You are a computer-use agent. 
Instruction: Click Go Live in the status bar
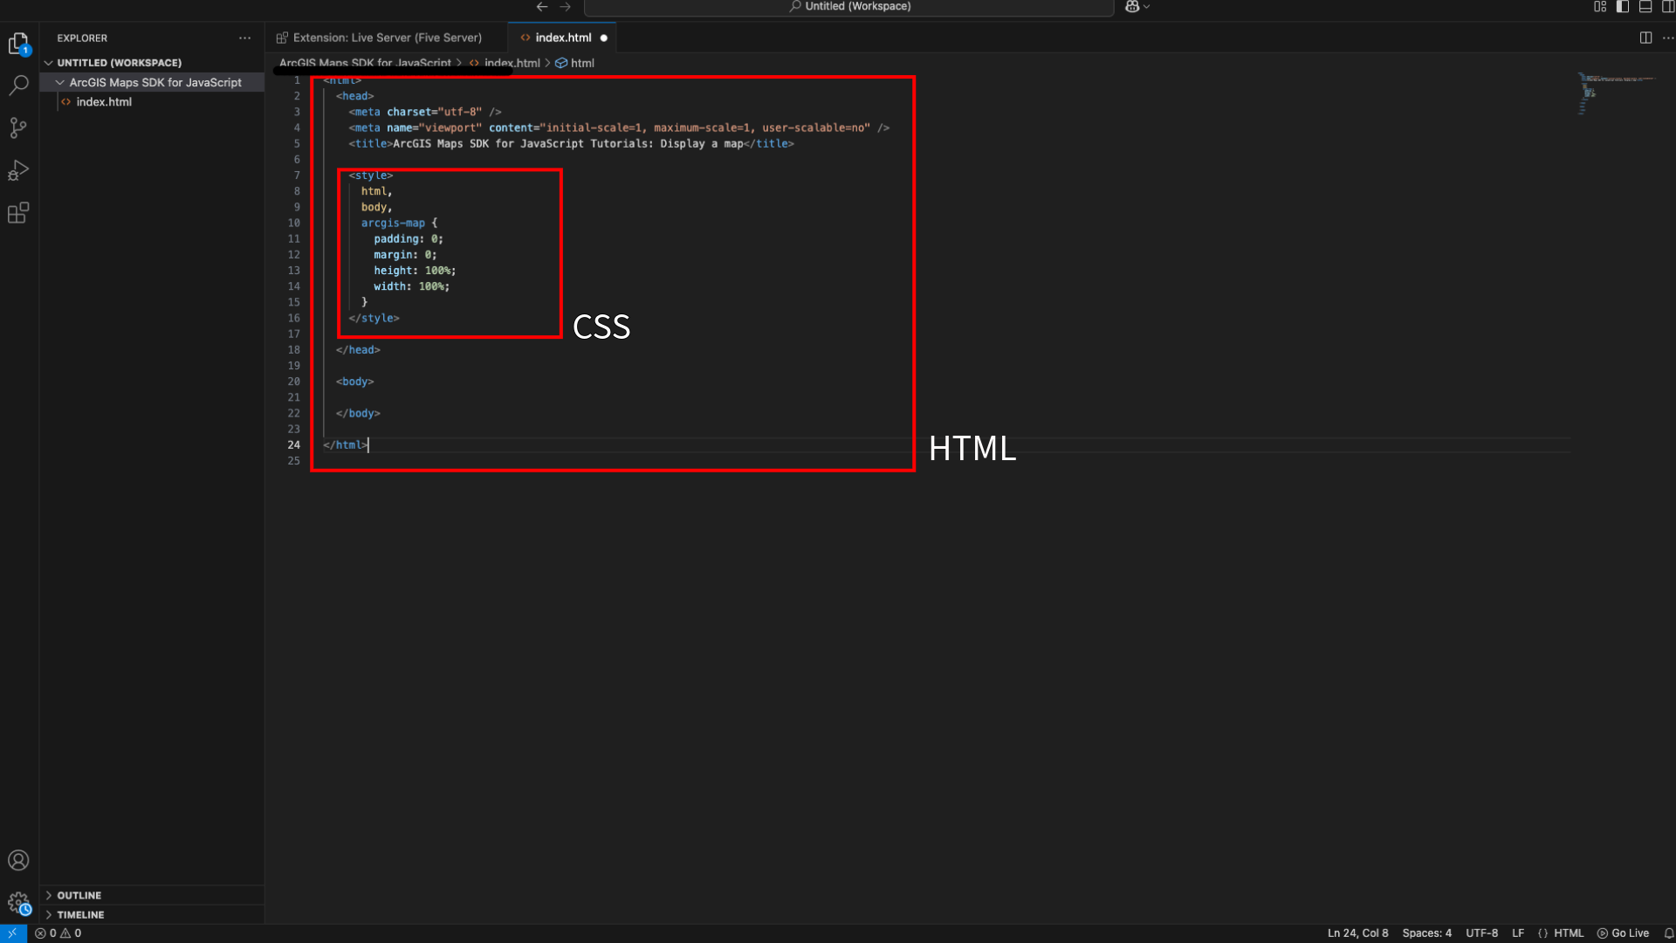point(1623,933)
